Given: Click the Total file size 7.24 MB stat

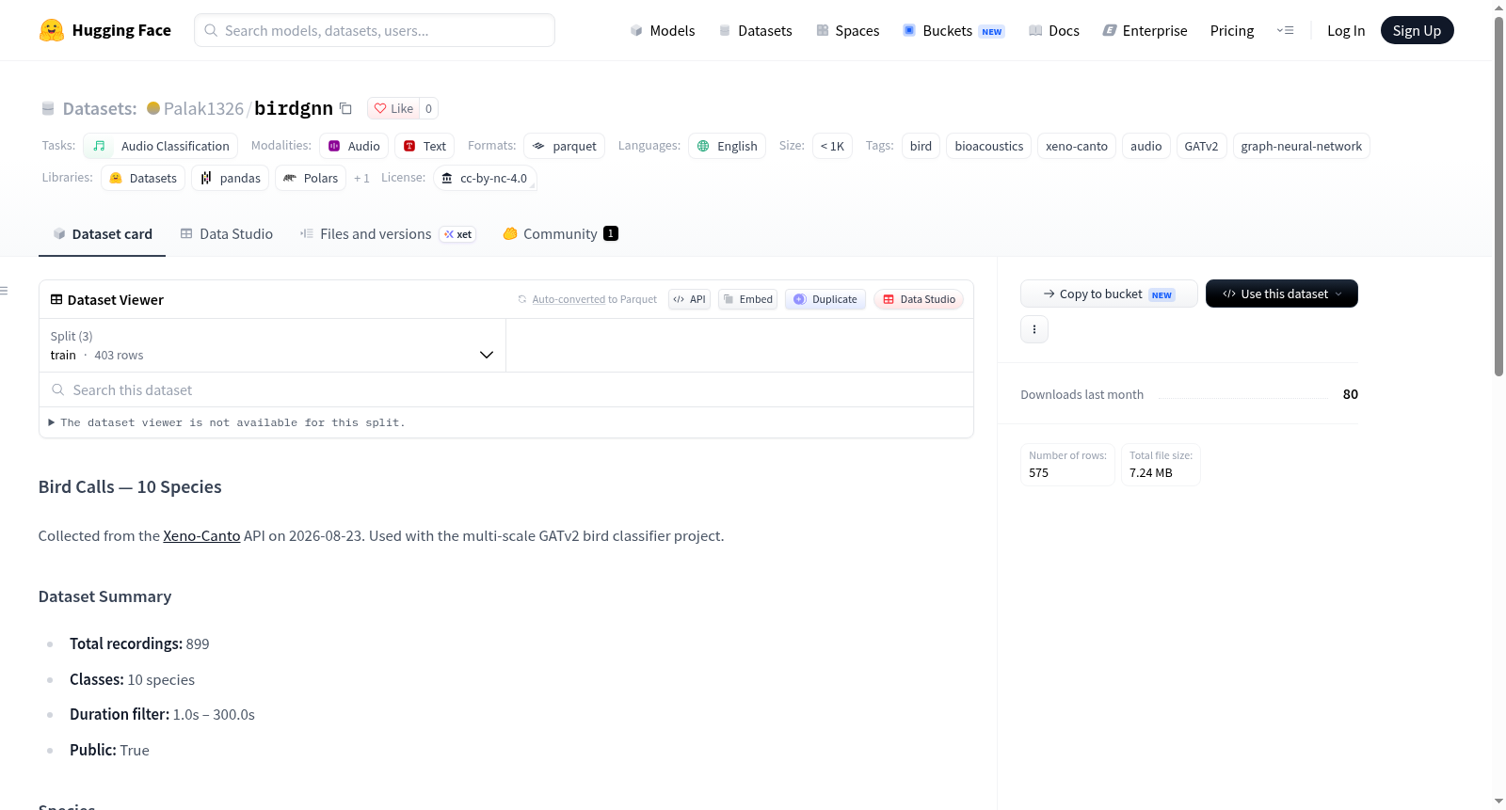Looking at the screenshot, I should click(1161, 464).
